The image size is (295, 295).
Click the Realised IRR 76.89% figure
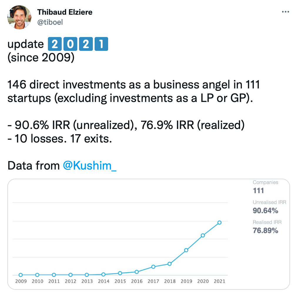(x=265, y=230)
